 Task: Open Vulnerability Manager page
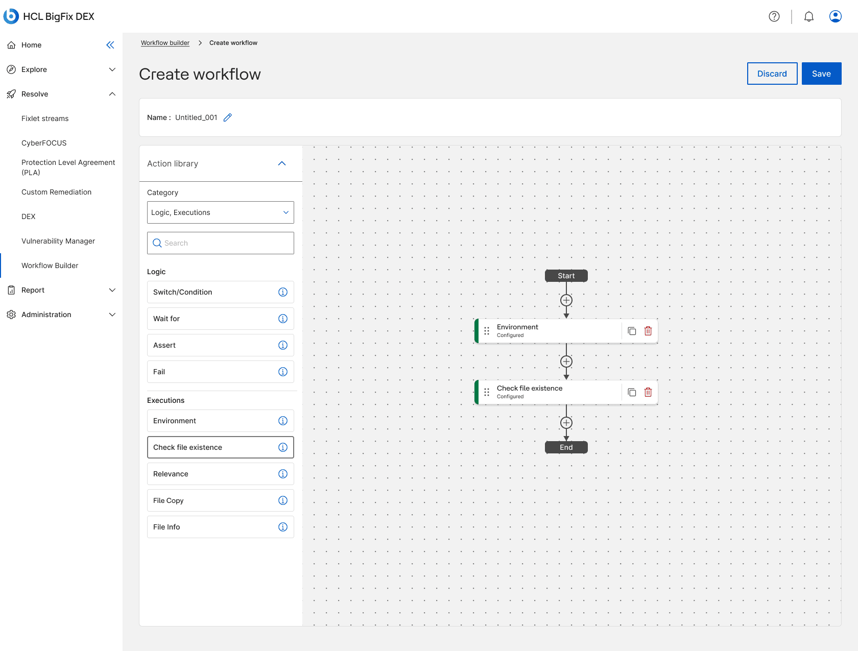pos(58,241)
